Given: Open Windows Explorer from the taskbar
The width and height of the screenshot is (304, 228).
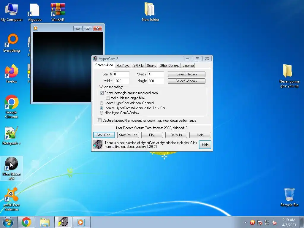Looking at the screenshot, I should click(45, 222).
